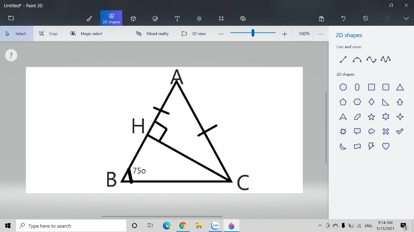The width and height of the screenshot is (414, 232).
Task: Zoom in with the plus button
Action: point(284,34)
